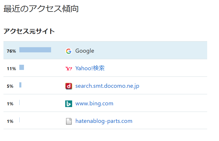This screenshot has width=219, height=141.
Task: Visit the hatenablog-parts.com link
Action: click(104, 121)
